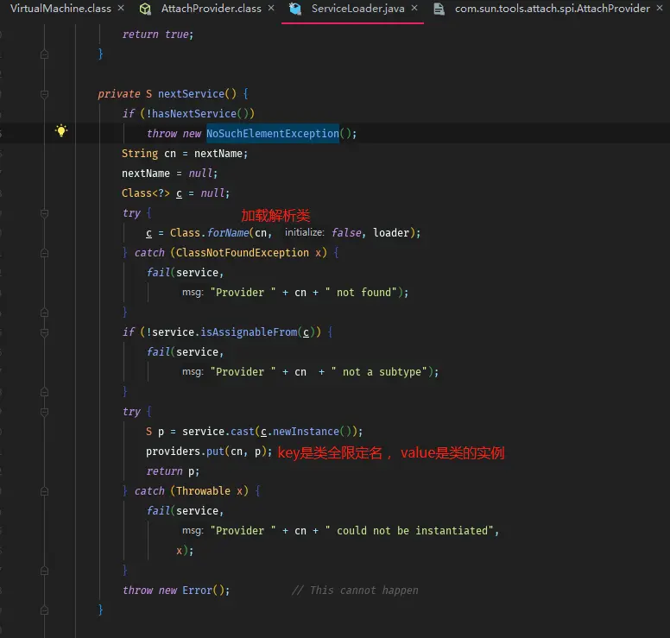The height and width of the screenshot is (638, 670).
Task: Open the AttachProvider.class editor tab
Action: coord(211,8)
